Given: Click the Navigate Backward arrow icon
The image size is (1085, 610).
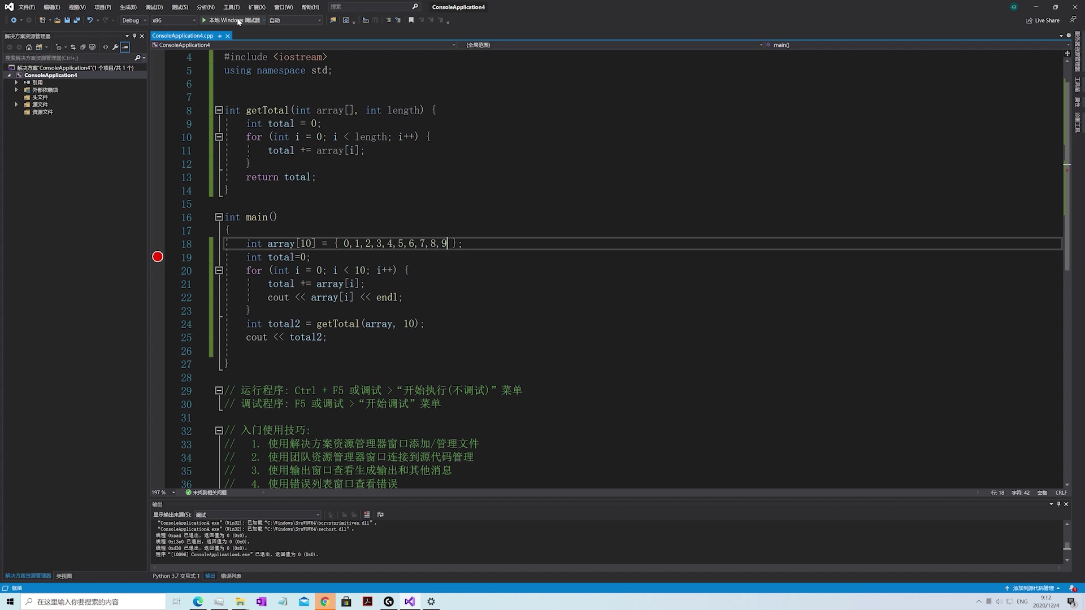Looking at the screenshot, I should tap(14, 20).
